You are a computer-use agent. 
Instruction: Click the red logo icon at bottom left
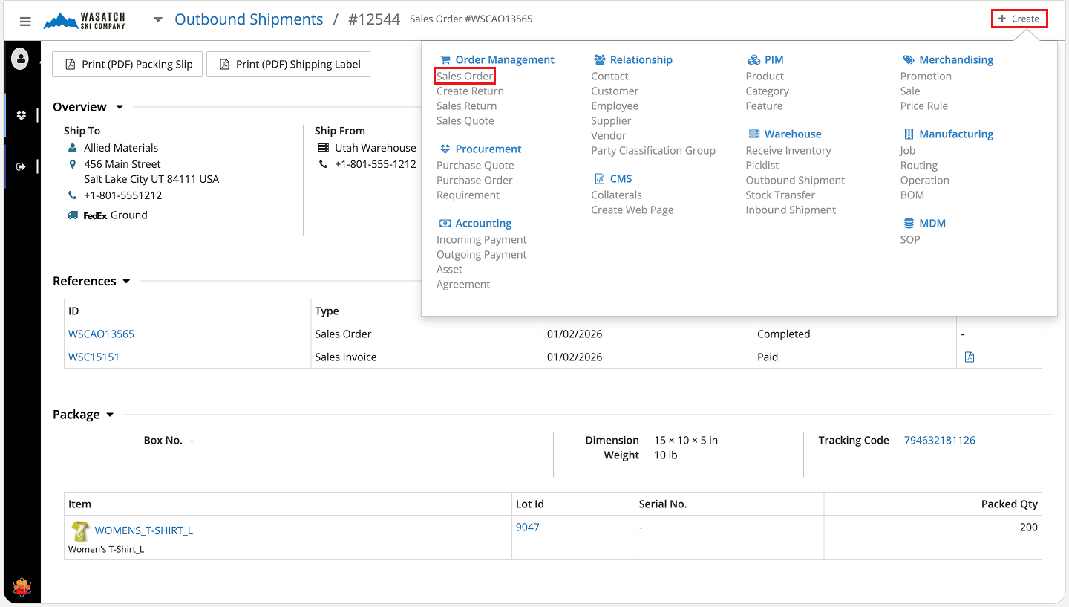tap(22, 587)
